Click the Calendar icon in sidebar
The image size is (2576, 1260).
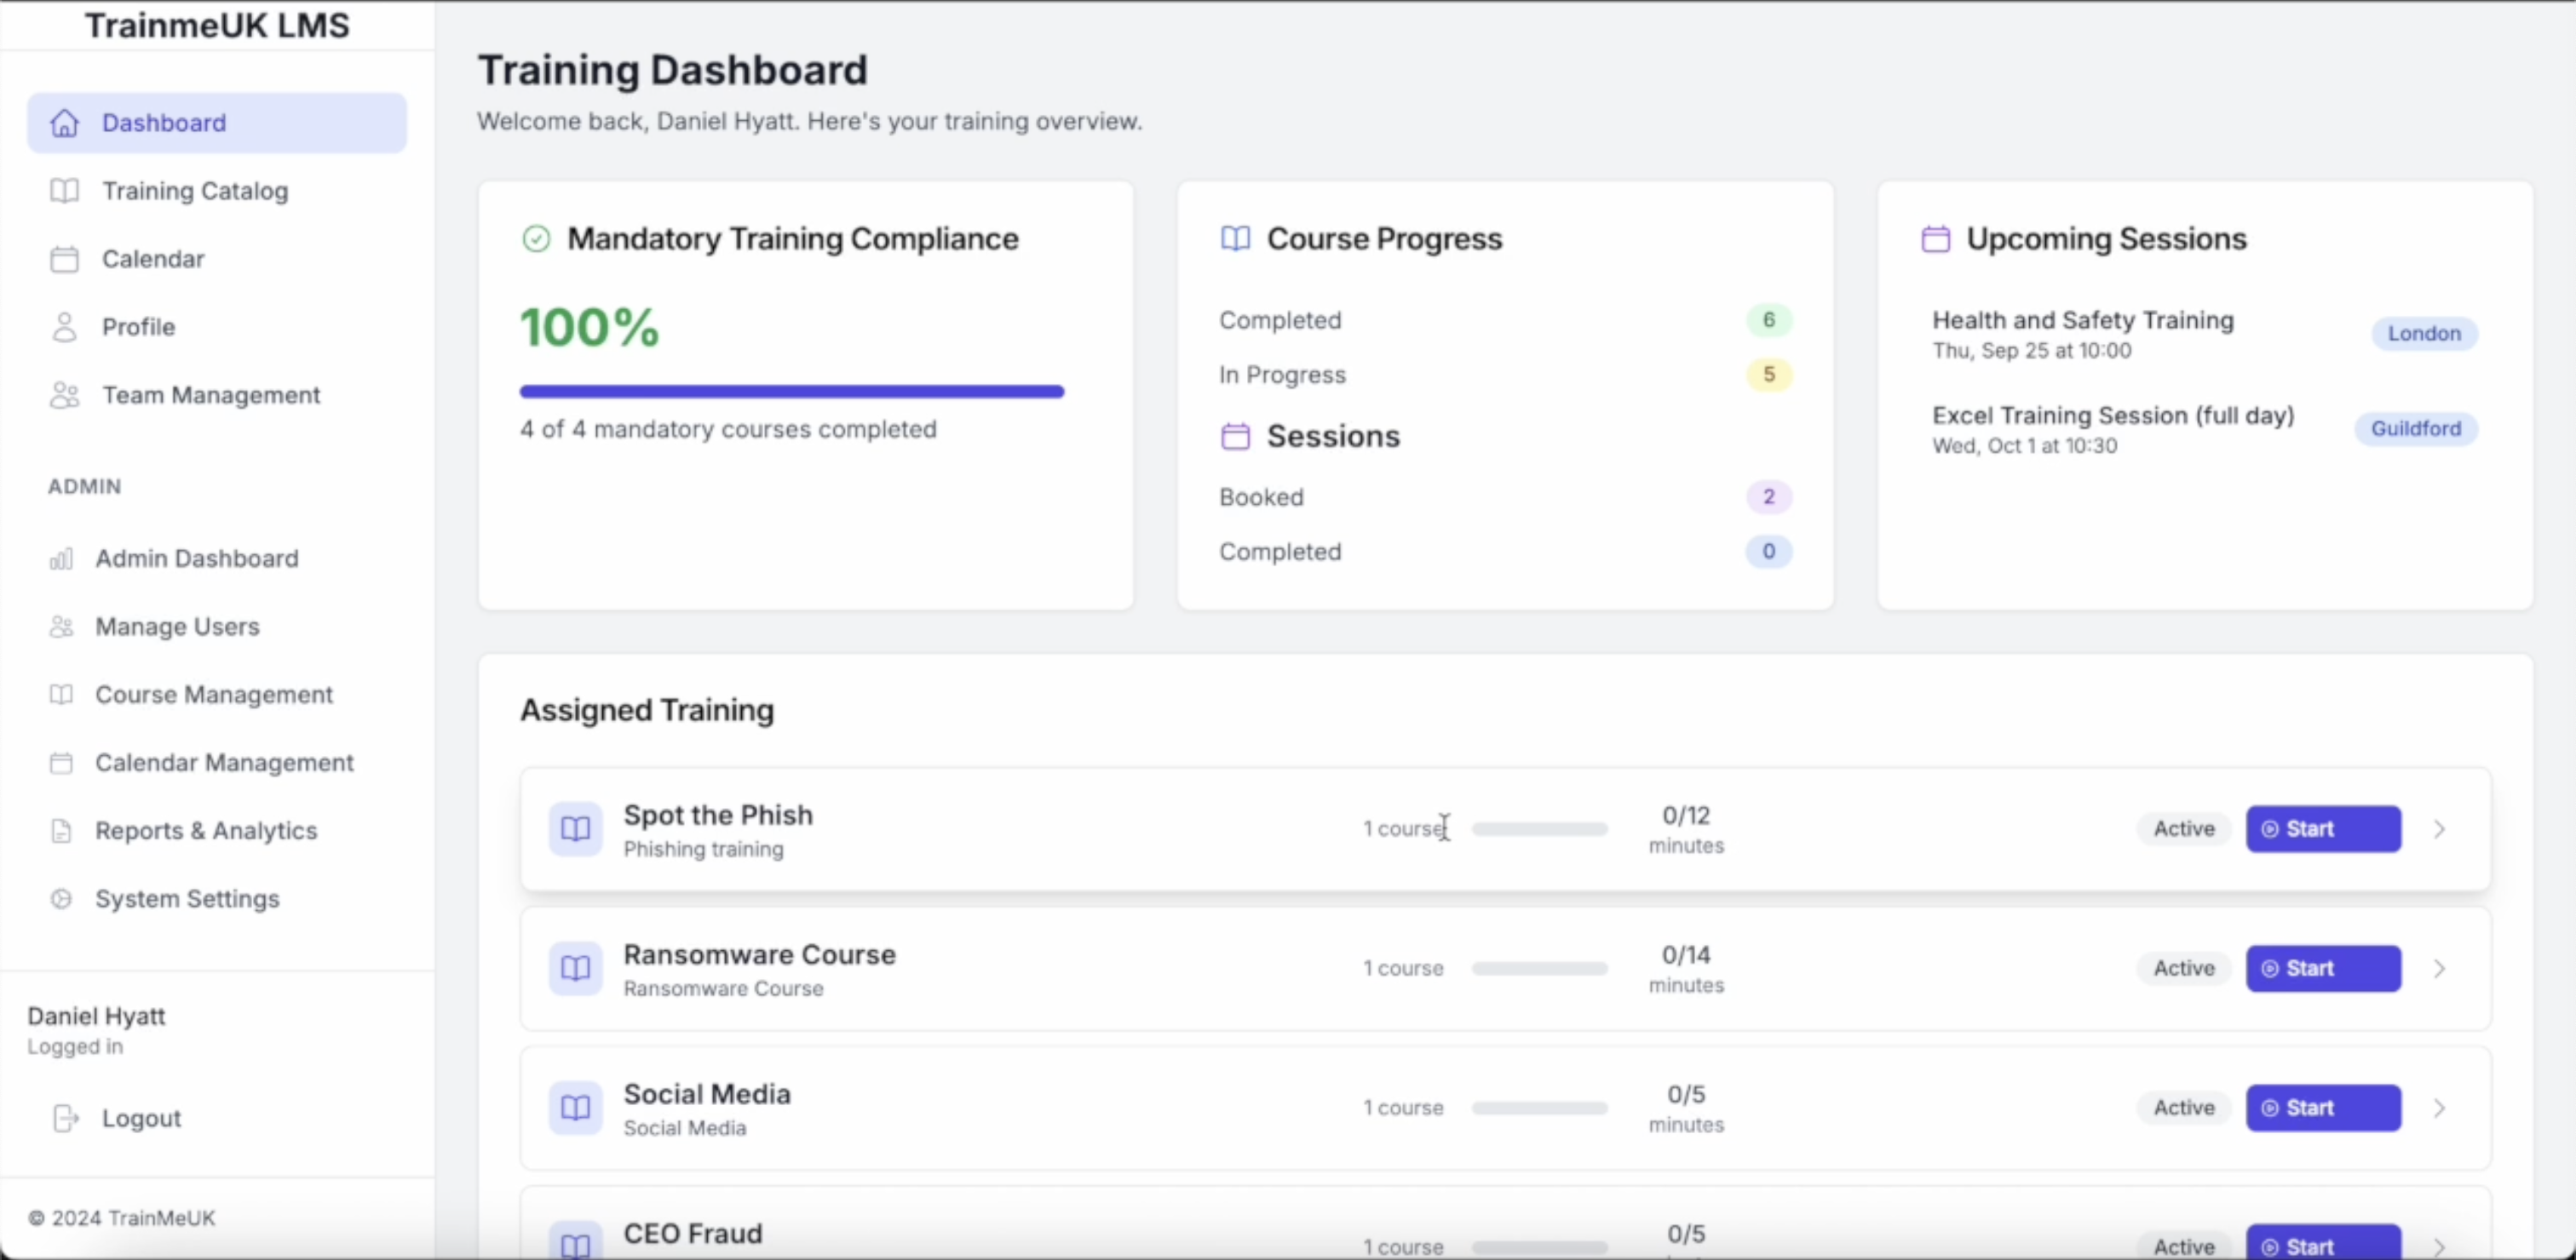pyautogui.click(x=64, y=259)
